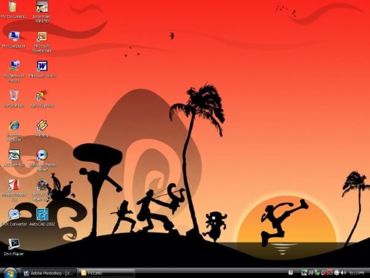Viewport: 370px width, 278px height.
Task: Switch to the Pictures folder taskbar button
Action: point(107,273)
